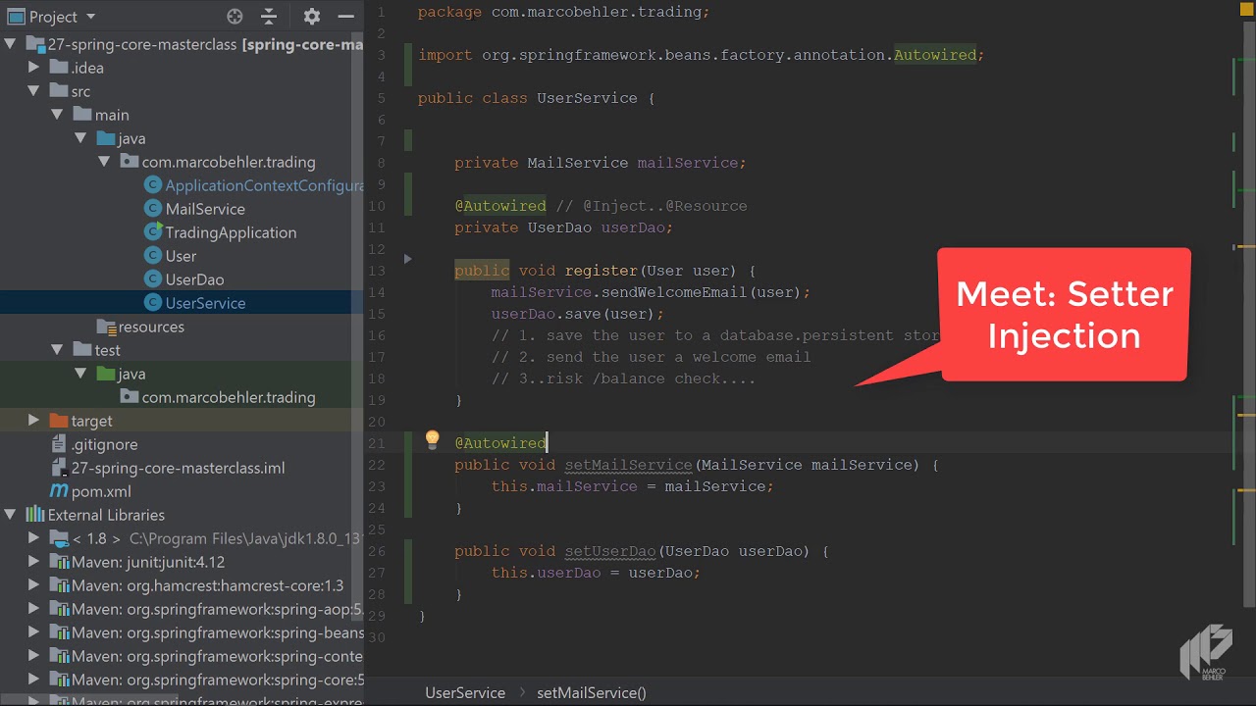Collapse the External Libraries node
The width and height of the screenshot is (1256, 706).
point(11,515)
